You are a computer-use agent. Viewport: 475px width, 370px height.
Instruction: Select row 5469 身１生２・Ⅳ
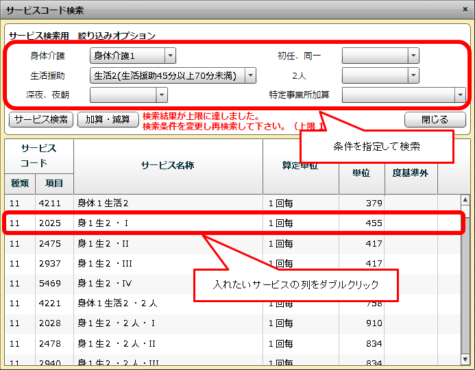point(171,283)
